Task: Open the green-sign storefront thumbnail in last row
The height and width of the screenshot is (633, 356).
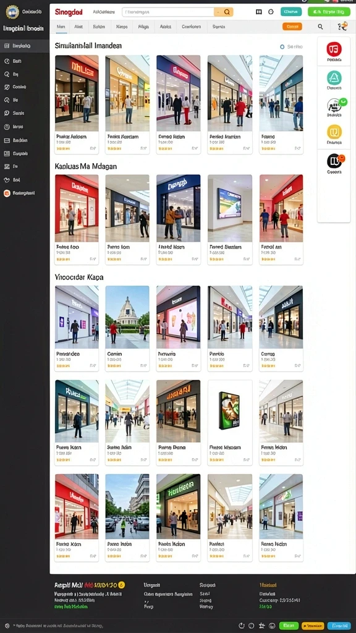Action: point(179,506)
